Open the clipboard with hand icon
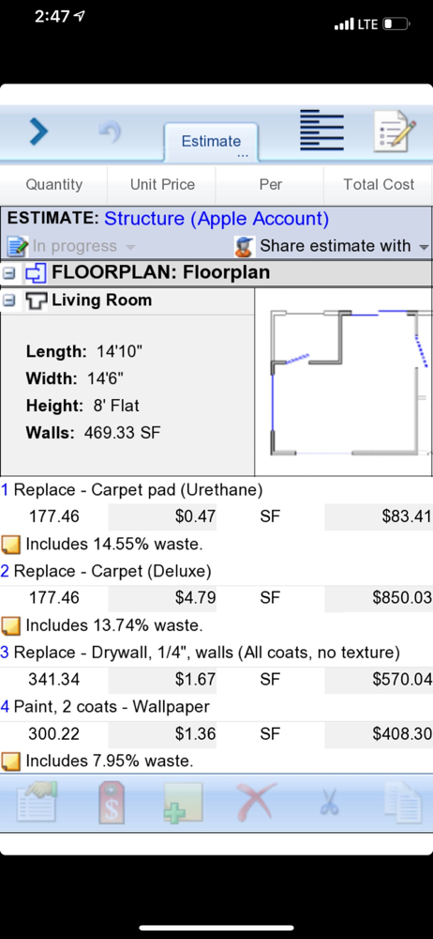Screen dimensions: 433x939 [37, 801]
